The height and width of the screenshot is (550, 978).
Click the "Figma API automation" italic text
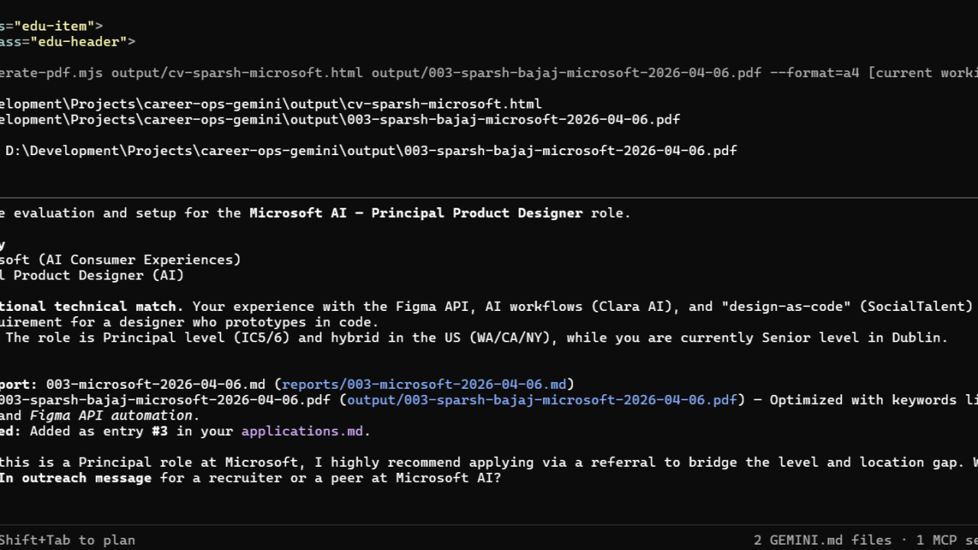(x=111, y=416)
